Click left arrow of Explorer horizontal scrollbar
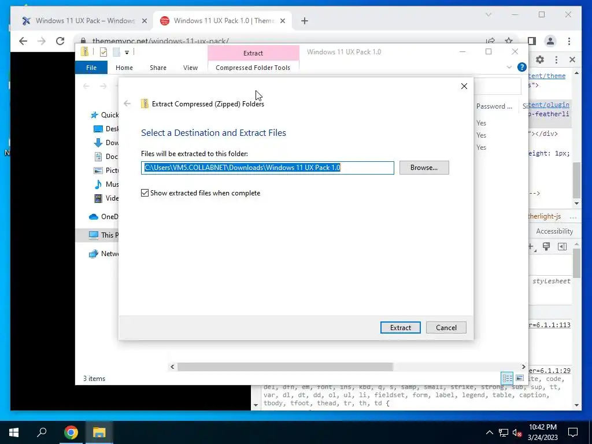Image resolution: width=592 pixels, height=444 pixels. tap(172, 367)
